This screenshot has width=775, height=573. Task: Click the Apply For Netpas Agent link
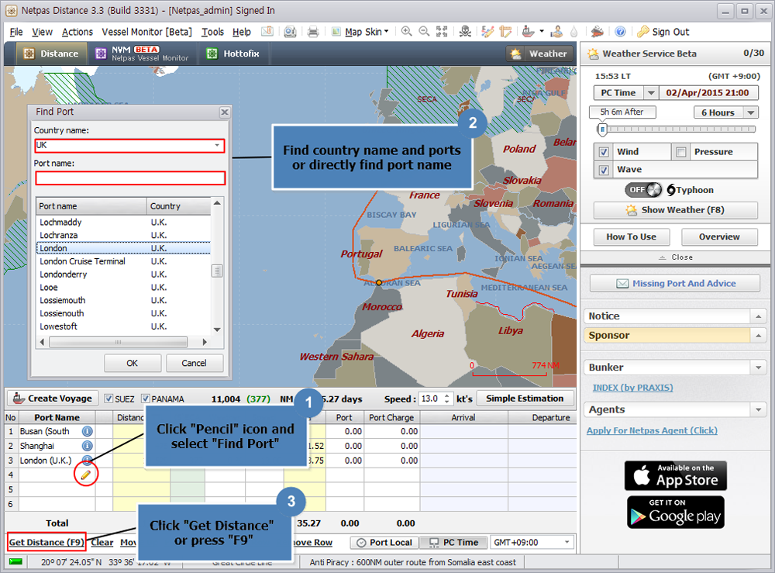(x=652, y=430)
